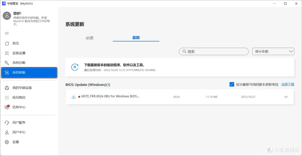Open the 显示全部 filter dropdown
Viewport: 302px width, 156px height.
point(273,51)
